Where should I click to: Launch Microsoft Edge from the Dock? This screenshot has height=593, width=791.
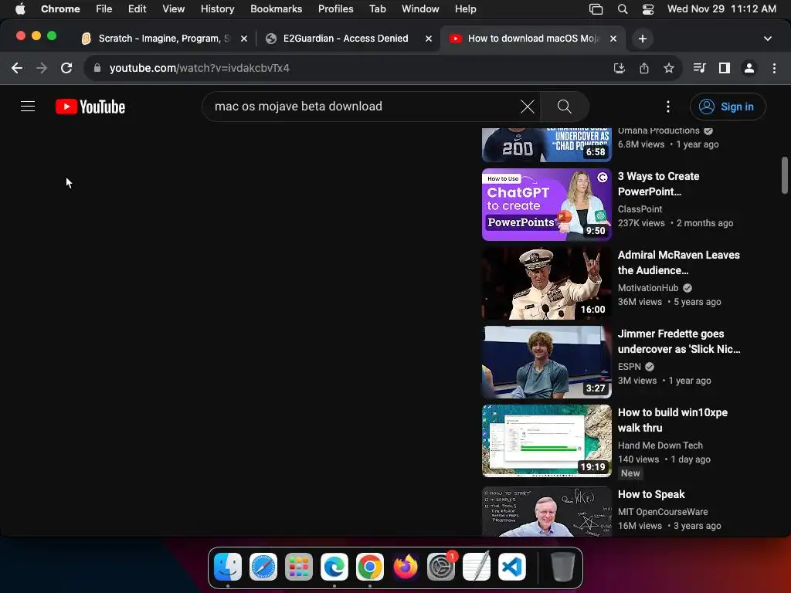(x=334, y=567)
